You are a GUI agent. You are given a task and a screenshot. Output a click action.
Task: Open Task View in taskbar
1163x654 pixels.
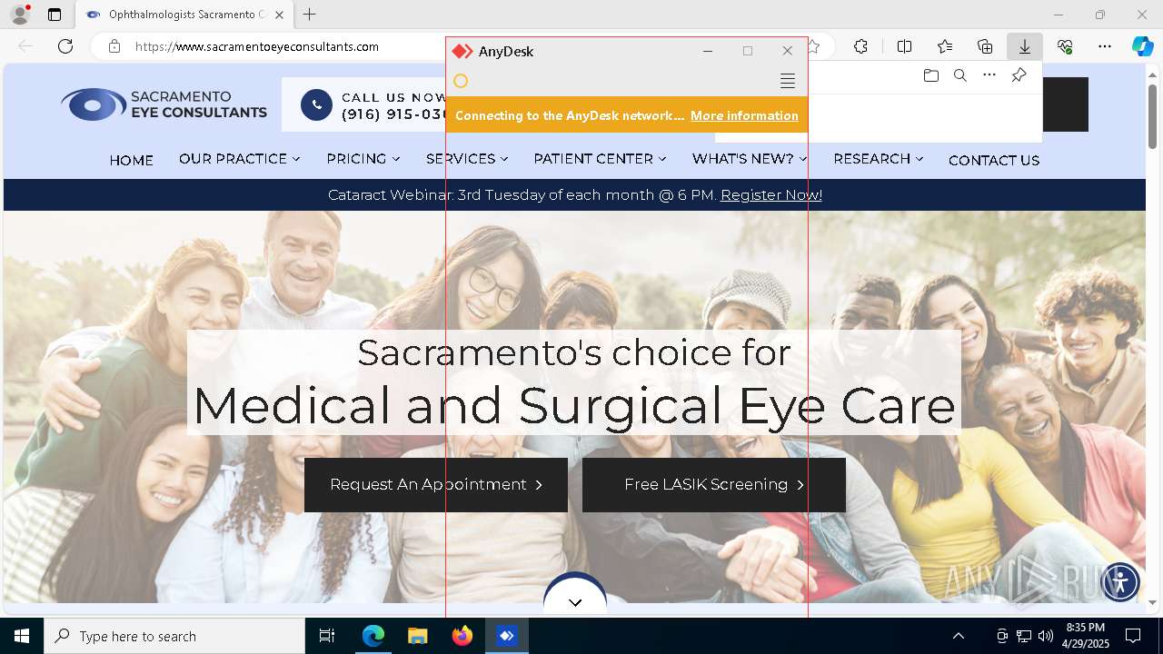(327, 636)
